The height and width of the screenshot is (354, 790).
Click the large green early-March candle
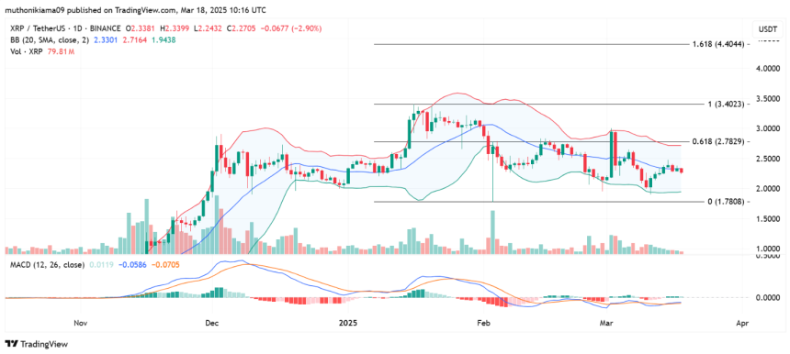coord(611,154)
